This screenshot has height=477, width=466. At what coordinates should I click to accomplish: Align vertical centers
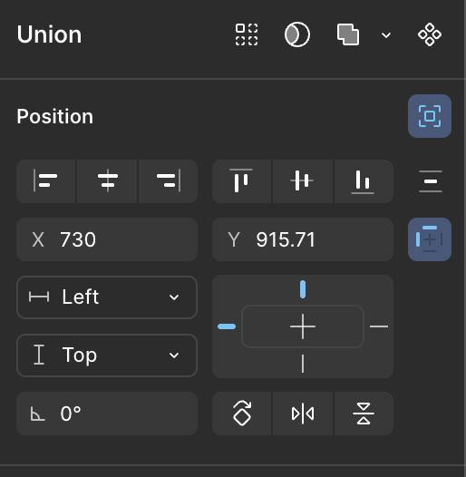point(302,181)
